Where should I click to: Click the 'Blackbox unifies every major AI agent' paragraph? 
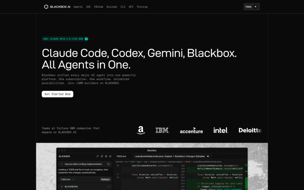coord(89,79)
